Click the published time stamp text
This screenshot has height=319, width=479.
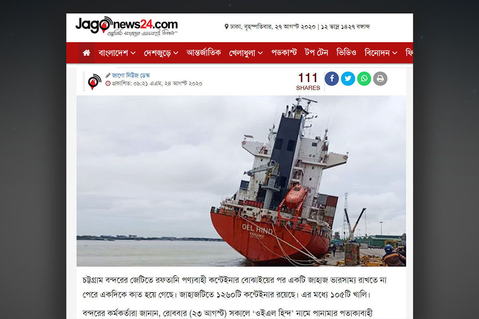(154, 83)
